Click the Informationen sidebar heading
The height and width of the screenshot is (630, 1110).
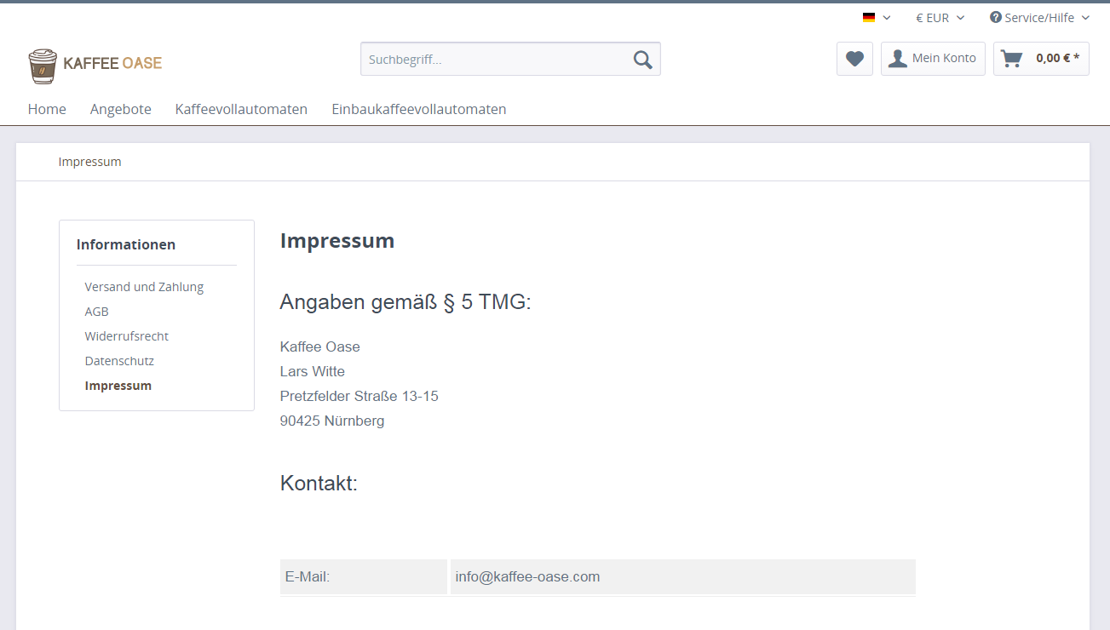click(x=126, y=244)
